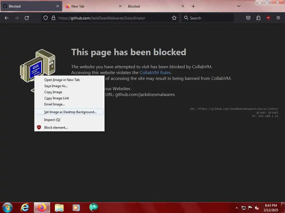Reload the blocked page
The image size is (285, 213).
click(x=27, y=18)
